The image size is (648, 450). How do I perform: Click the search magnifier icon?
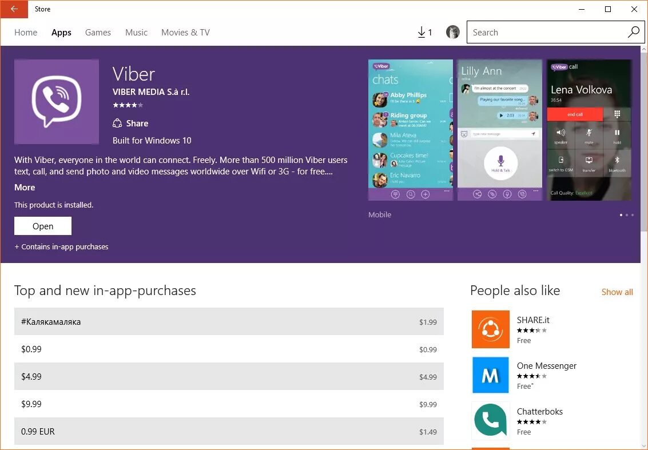(x=633, y=32)
